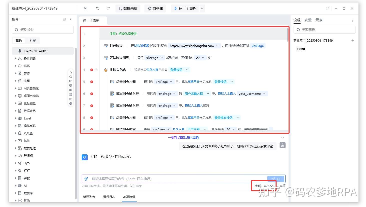
Task: Launch the 浏览器 tool
Action: [x=155, y=8]
